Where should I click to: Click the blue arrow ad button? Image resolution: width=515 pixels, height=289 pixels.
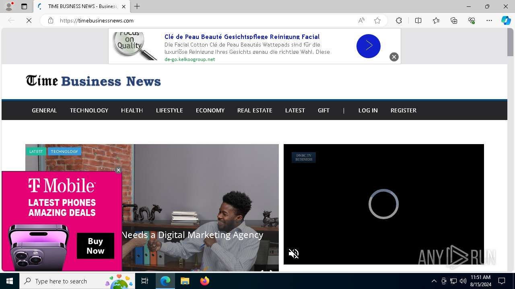point(368,46)
